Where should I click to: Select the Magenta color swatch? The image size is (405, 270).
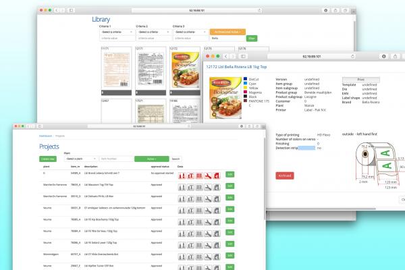click(246, 92)
